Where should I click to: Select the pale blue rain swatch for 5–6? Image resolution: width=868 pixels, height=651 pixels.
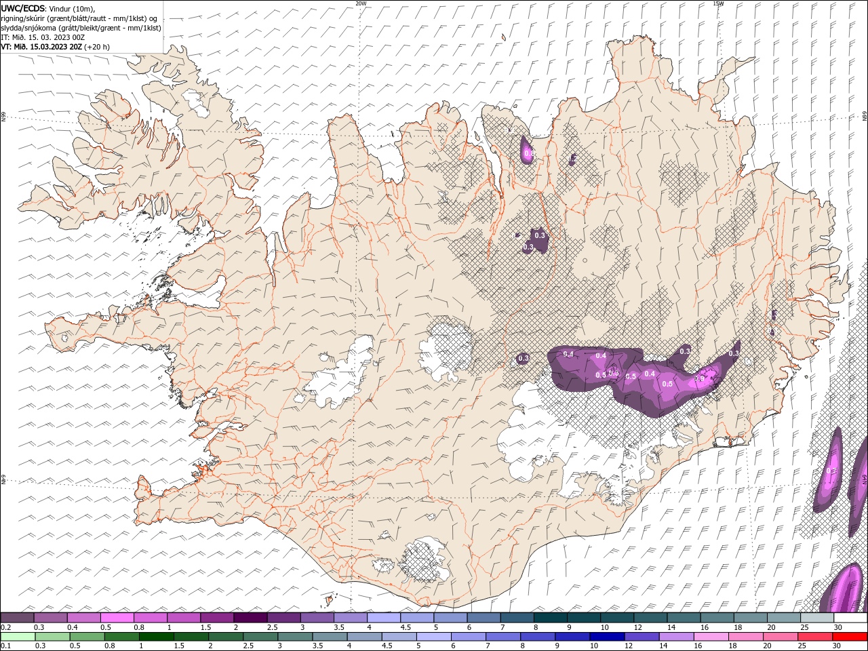pyautogui.click(x=433, y=637)
